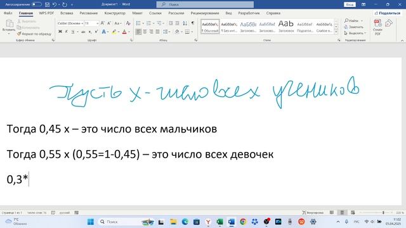Open the Change Case Aa dropdown
This screenshot has height=228, width=406.
pos(117,23)
